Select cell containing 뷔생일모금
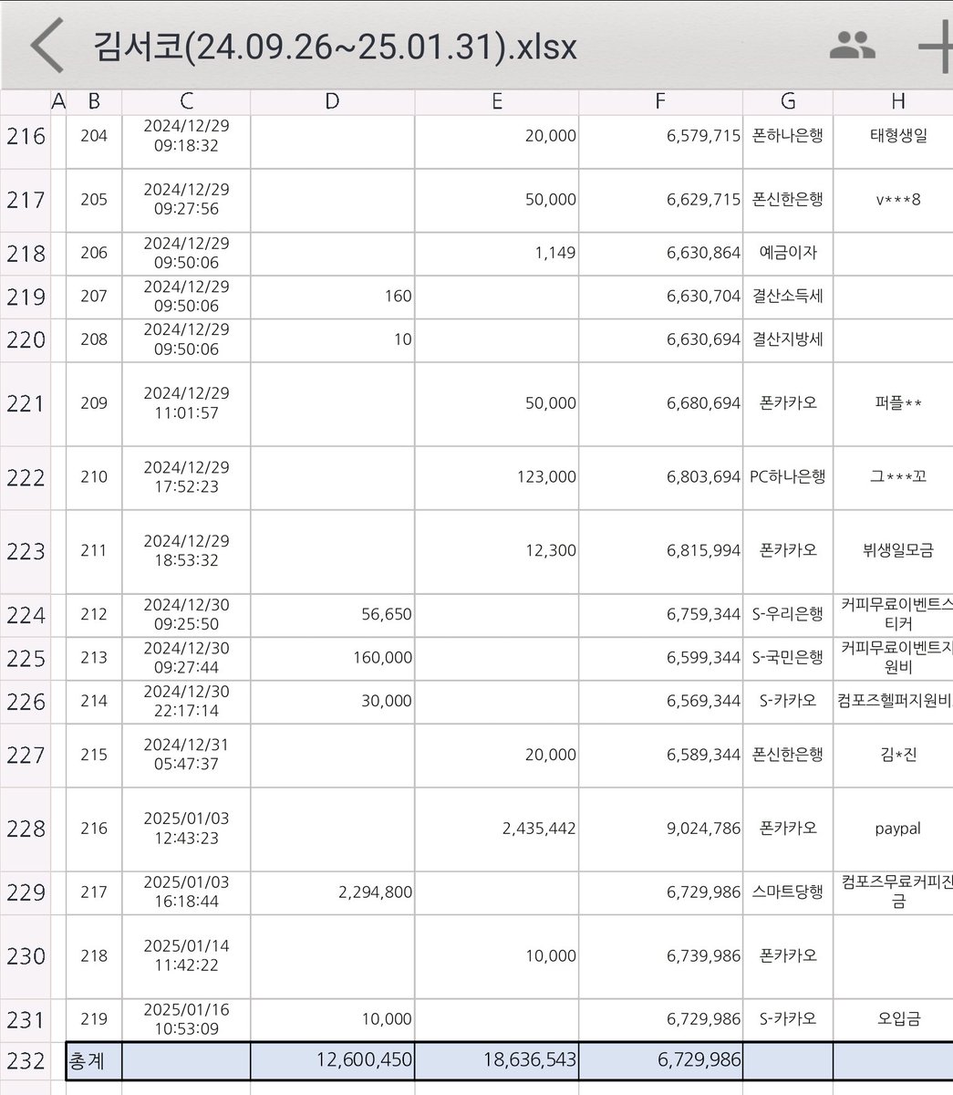The image size is (953, 1095). 893,551
